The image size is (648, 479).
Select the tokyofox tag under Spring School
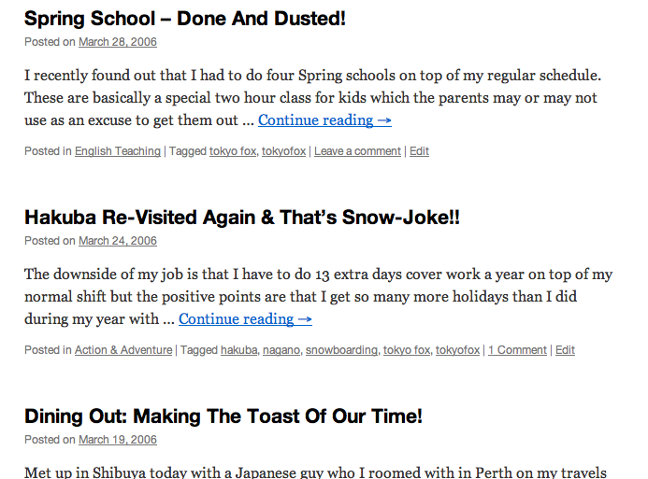[x=283, y=151]
